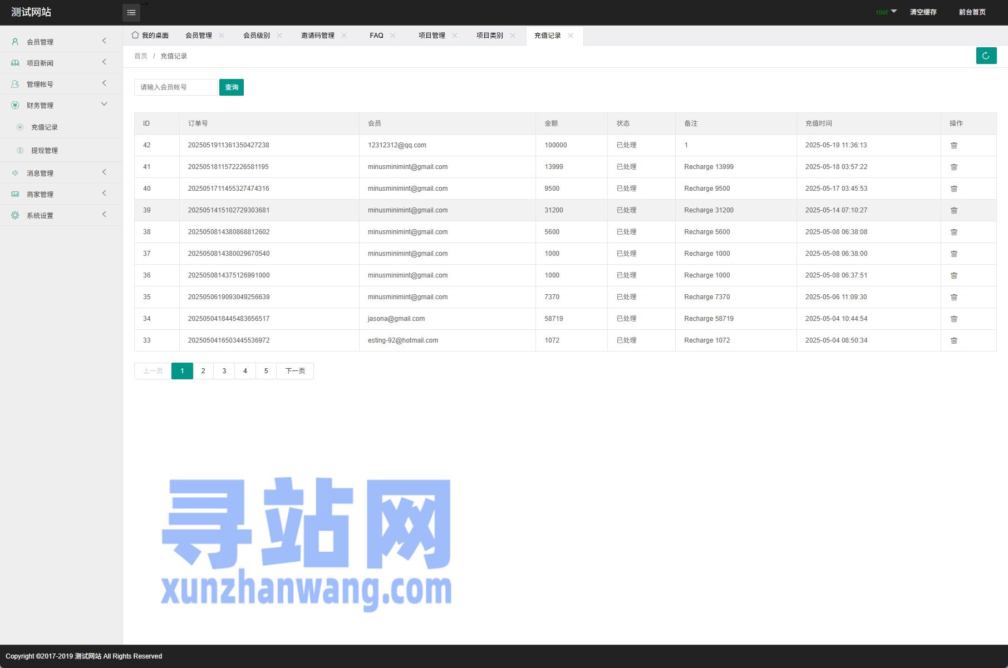Switch to the 邀请码管理 tab

318,36
